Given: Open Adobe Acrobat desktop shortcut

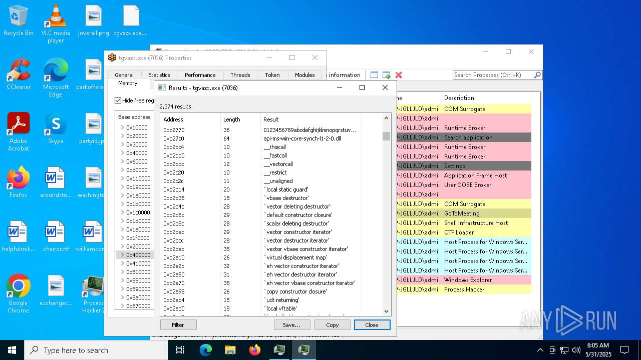Looking at the screenshot, I should pyautogui.click(x=19, y=132).
